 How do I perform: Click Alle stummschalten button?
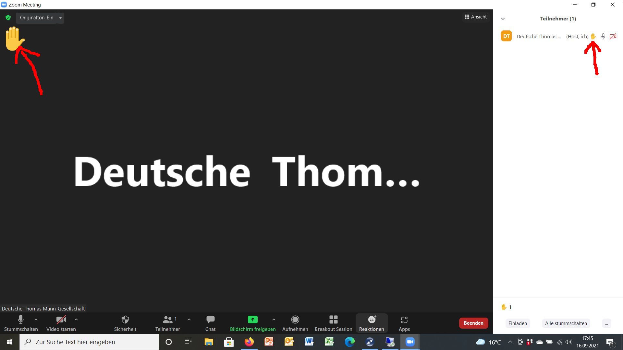(566, 323)
